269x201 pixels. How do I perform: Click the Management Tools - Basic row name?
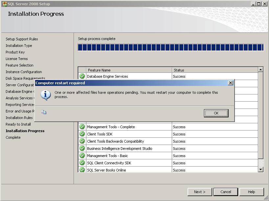pos(107,156)
